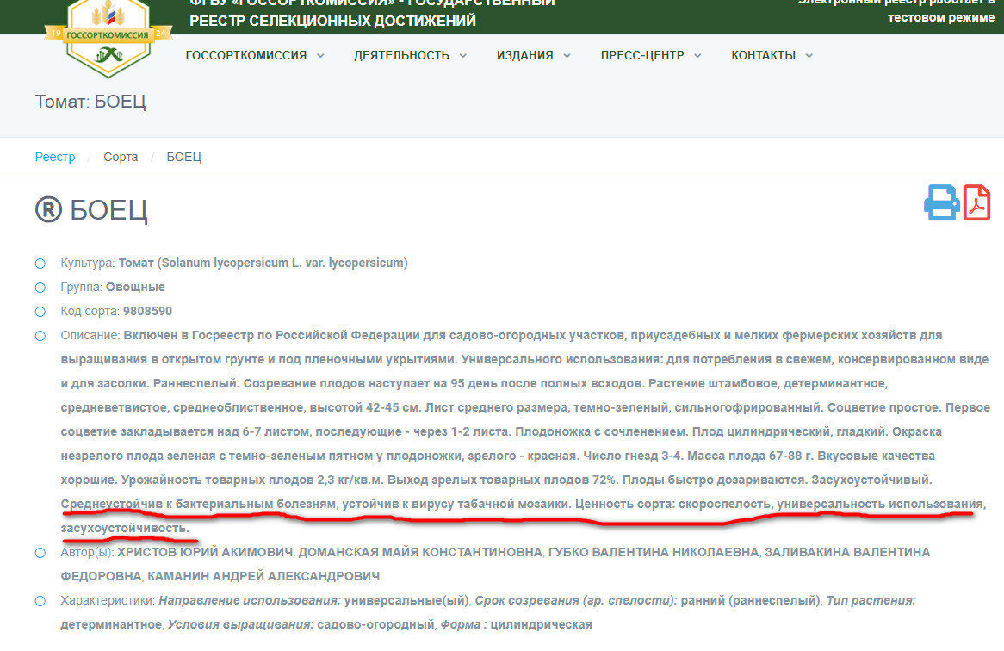The height and width of the screenshot is (651, 1004).
Task: Print this page with the printer icon
Action: (x=941, y=203)
